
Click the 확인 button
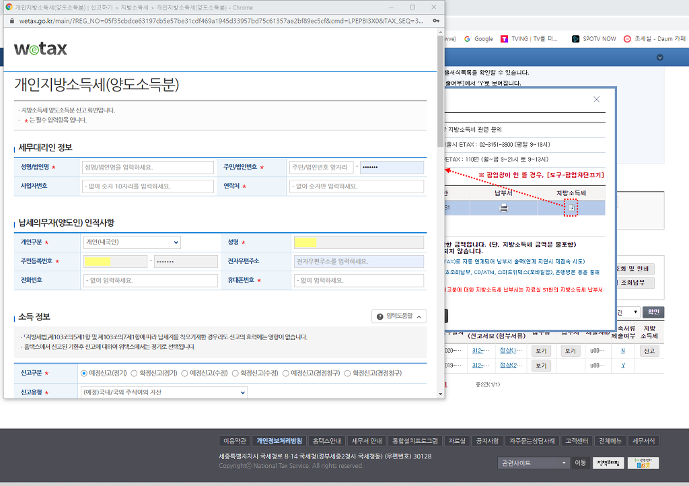click(653, 312)
